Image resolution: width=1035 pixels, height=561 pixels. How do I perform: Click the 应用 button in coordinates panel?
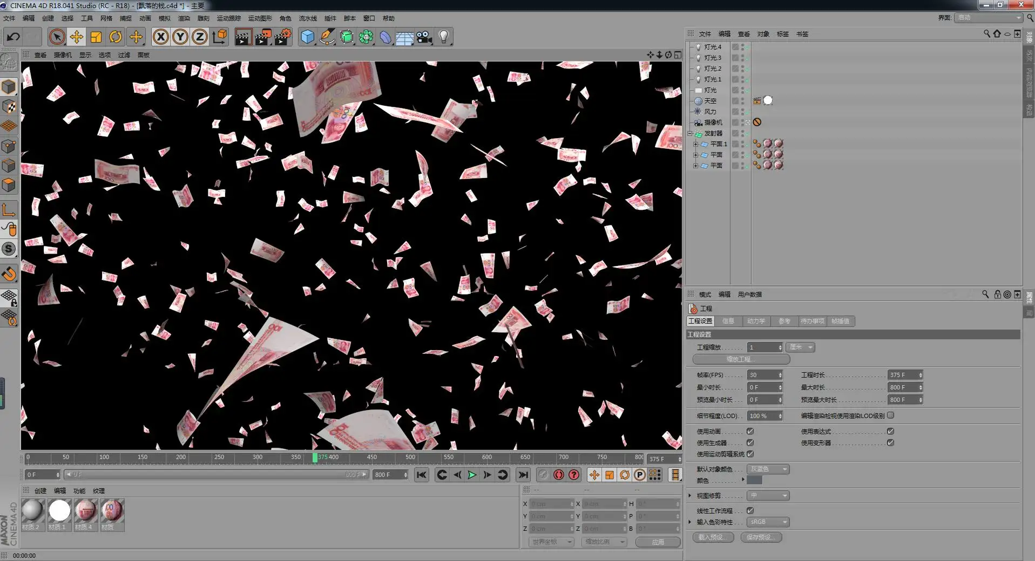point(658,542)
